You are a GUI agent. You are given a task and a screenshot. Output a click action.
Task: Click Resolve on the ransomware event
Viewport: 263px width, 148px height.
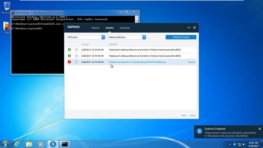pos(191,62)
